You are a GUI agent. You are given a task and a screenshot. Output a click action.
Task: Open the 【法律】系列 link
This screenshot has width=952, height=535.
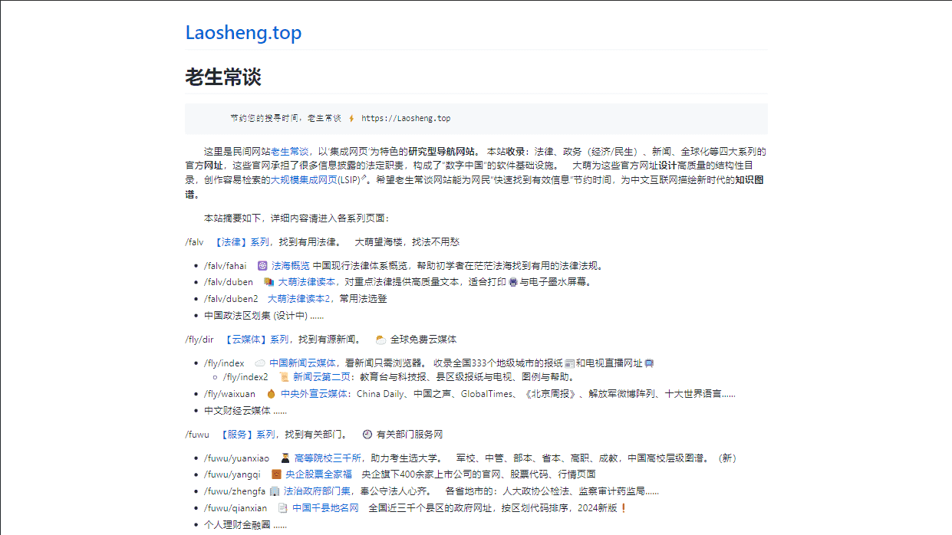pos(241,242)
